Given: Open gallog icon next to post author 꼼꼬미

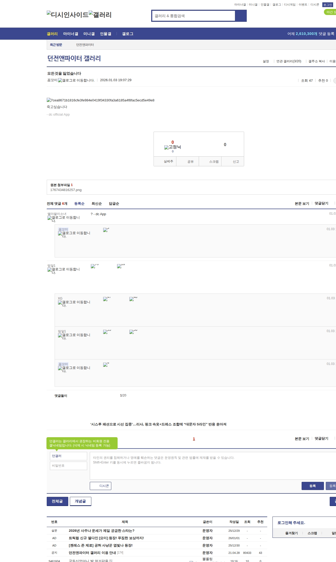Looking at the screenshot, I should [x=76, y=80].
